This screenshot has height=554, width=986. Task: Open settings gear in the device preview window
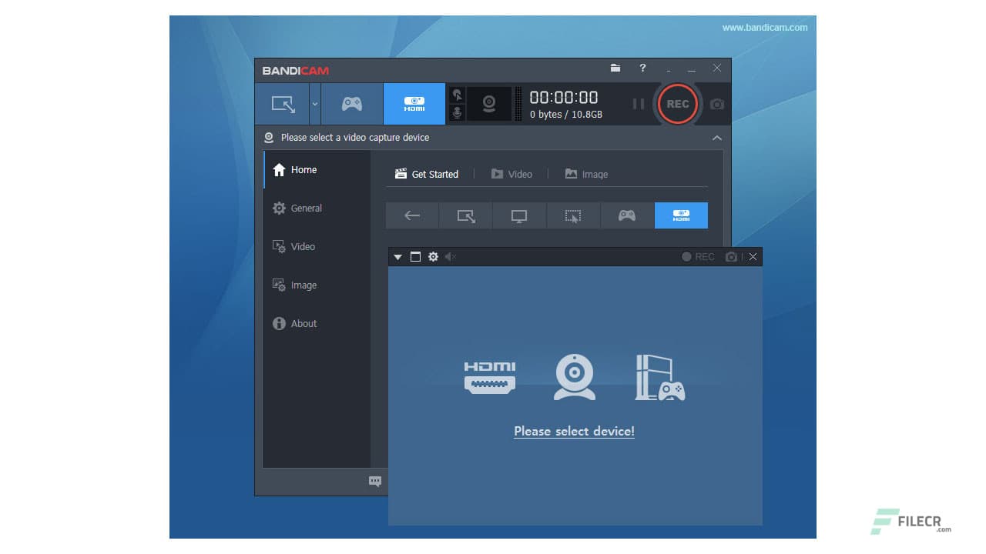pyautogui.click(x=433, y=257)
